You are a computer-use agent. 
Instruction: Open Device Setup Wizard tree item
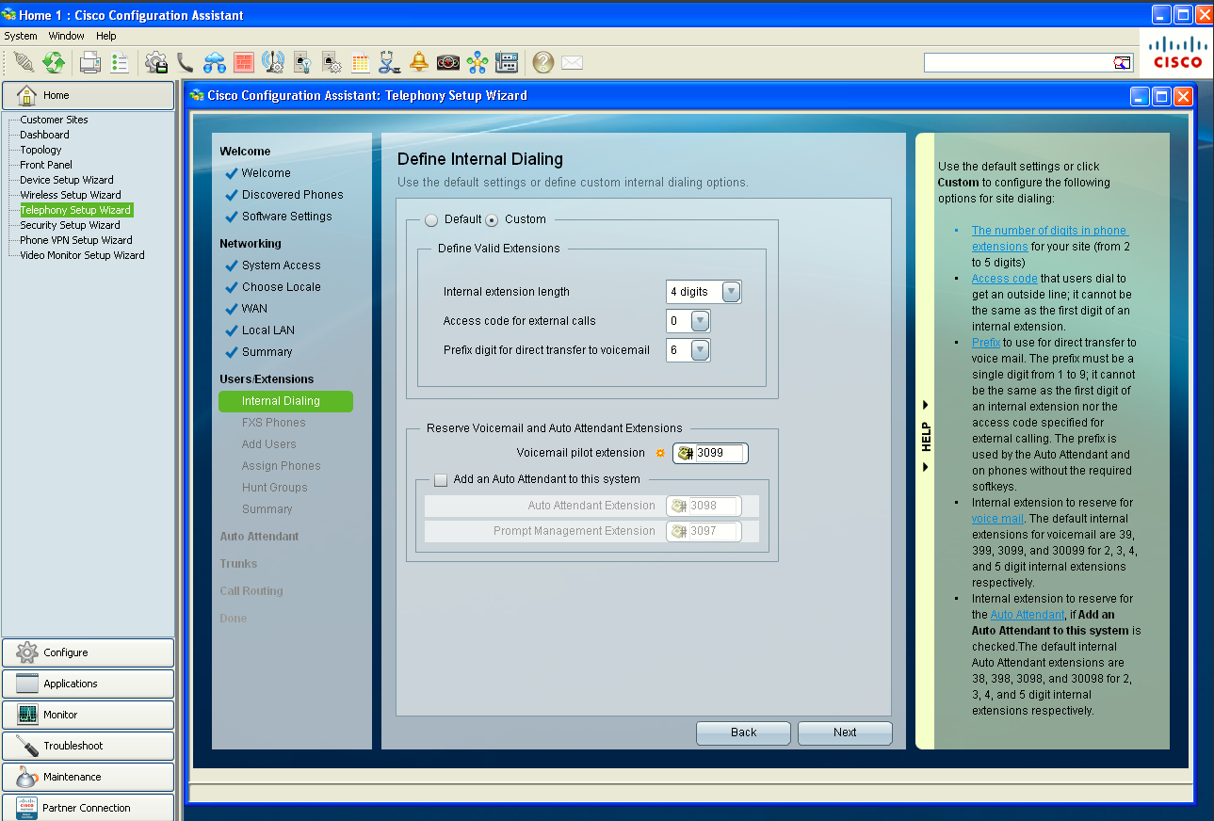(x=67, y=180)
